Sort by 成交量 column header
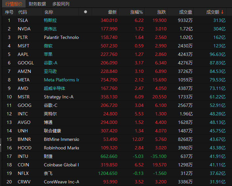 point(185,12)
